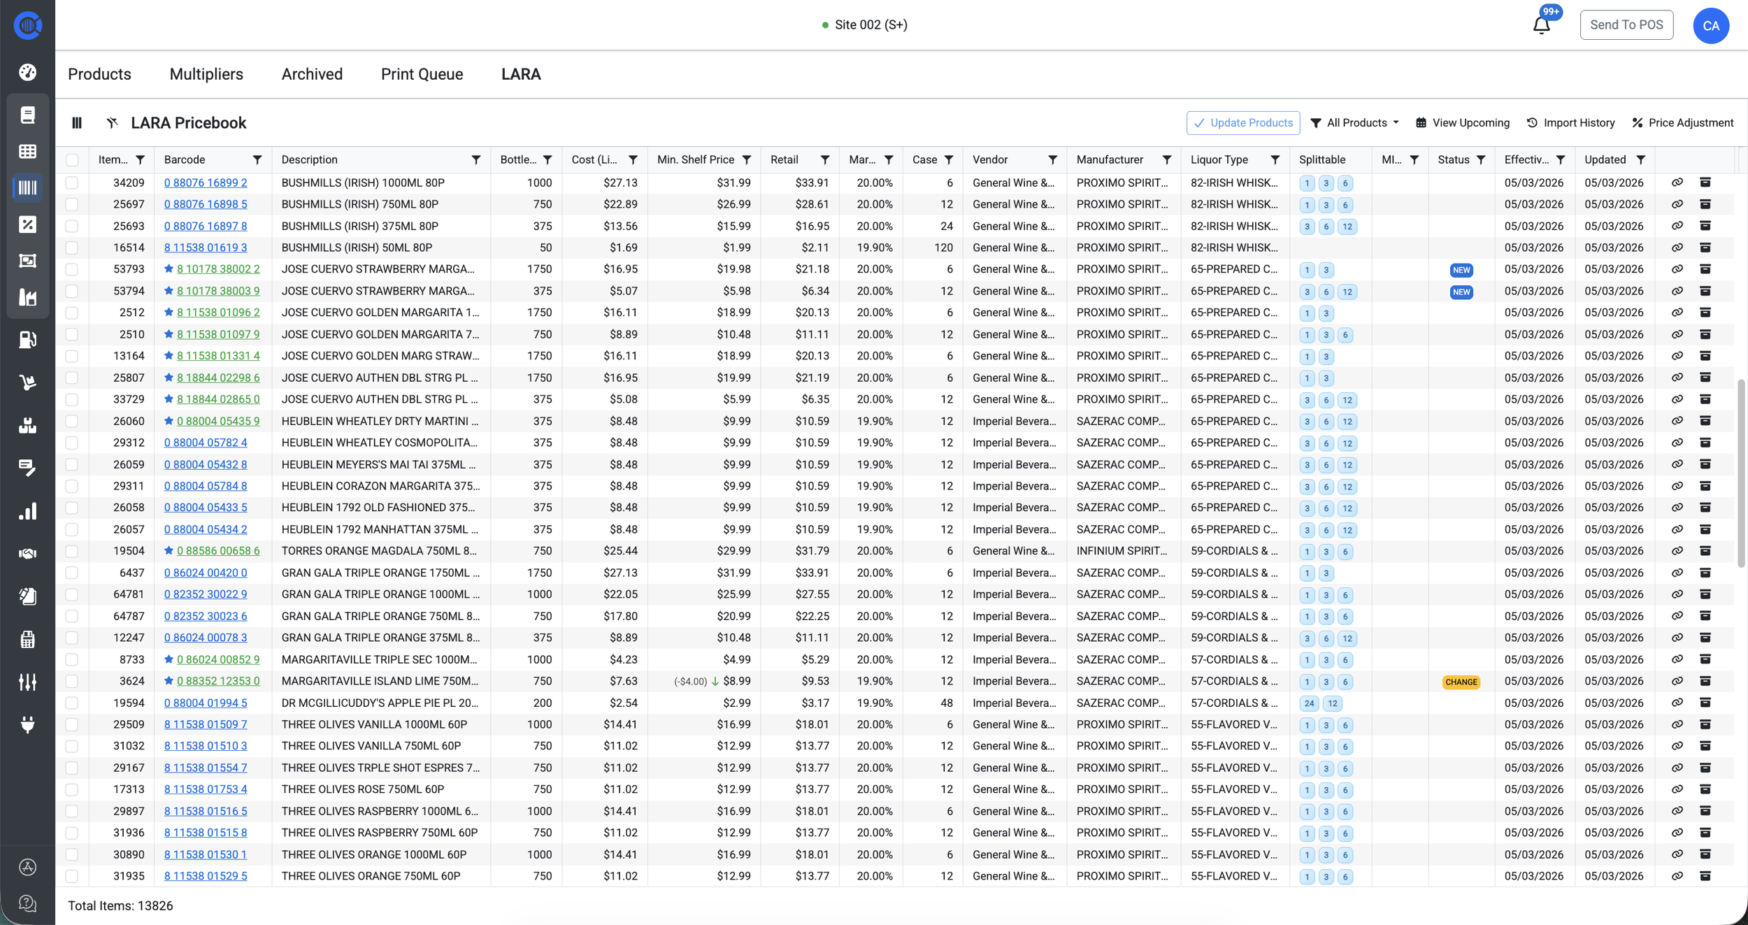This screenshot has height=925, width=1748.
Task: Click the NEW status badge for item 53794
Action: pos(1461,292)
